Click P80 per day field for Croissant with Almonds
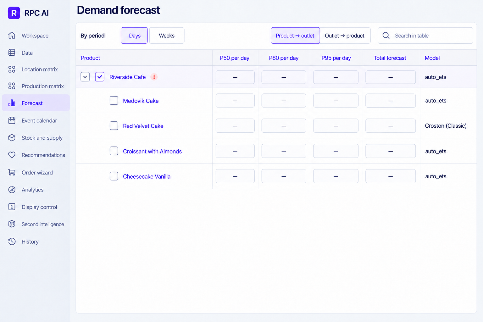483x322 pixels. [x=284, y=151]
